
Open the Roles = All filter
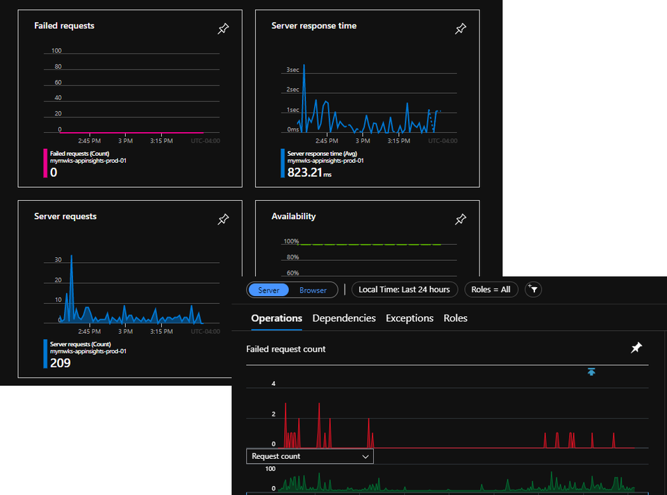491,289
